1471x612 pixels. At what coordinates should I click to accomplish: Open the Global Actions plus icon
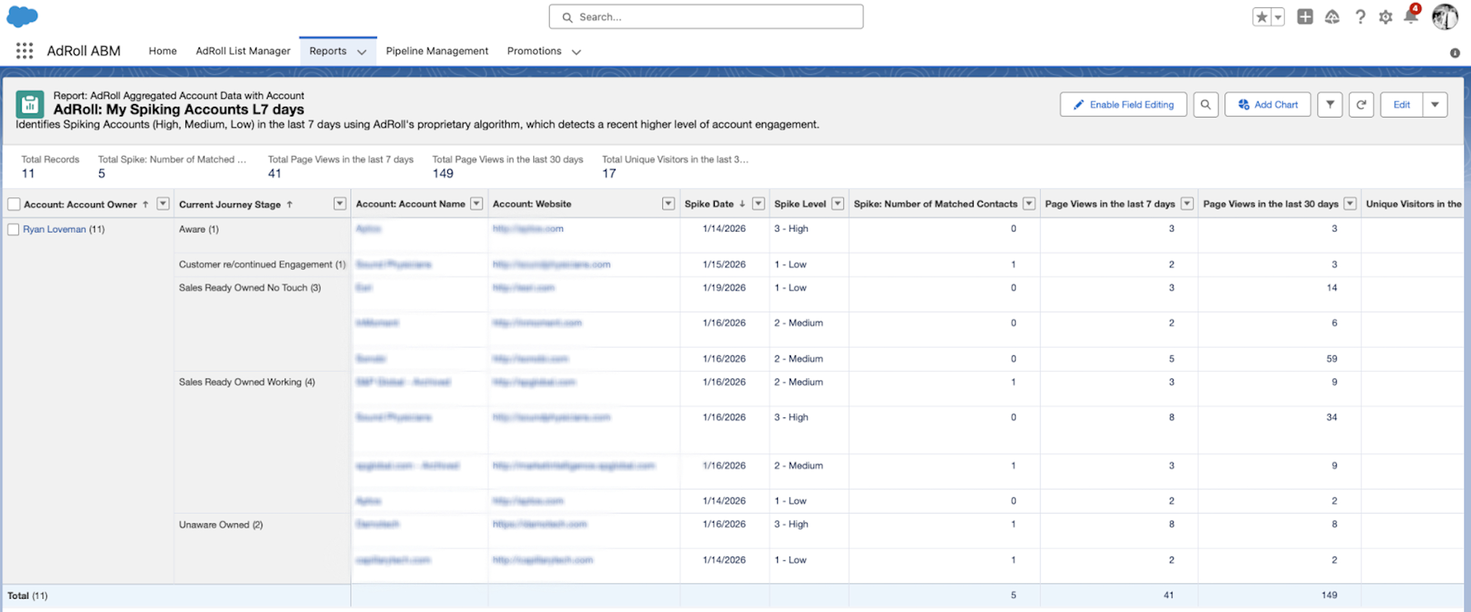[1305, 17]
